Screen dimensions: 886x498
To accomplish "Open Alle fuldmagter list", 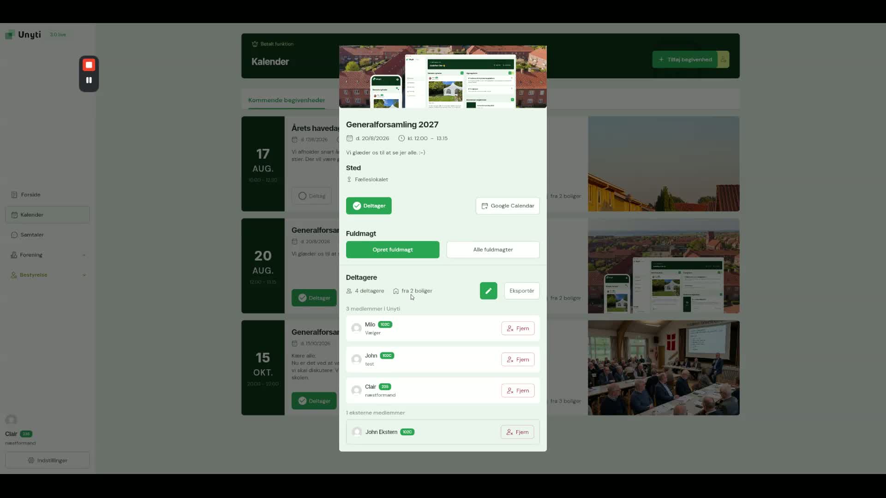I will [493, 249].
